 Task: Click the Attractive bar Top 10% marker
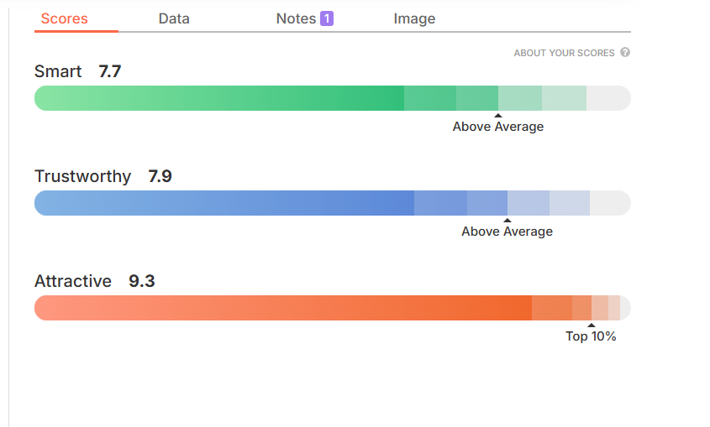pos(592,325)
